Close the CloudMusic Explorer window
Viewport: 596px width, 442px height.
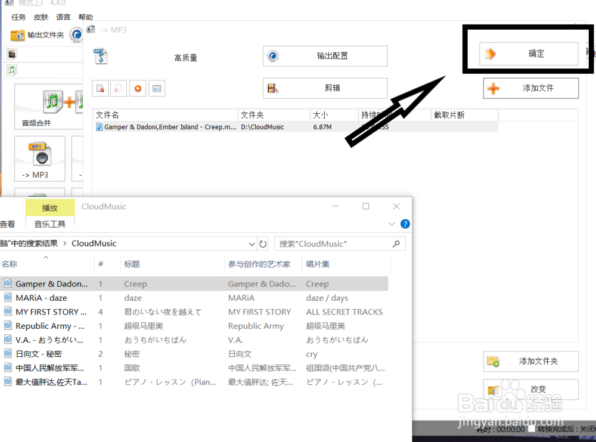(396, 206)
